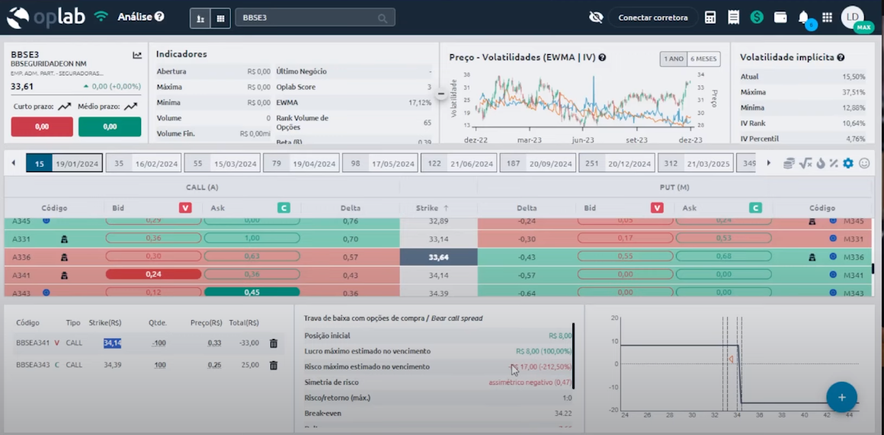Click Conectar corretora button

(652, 18)
